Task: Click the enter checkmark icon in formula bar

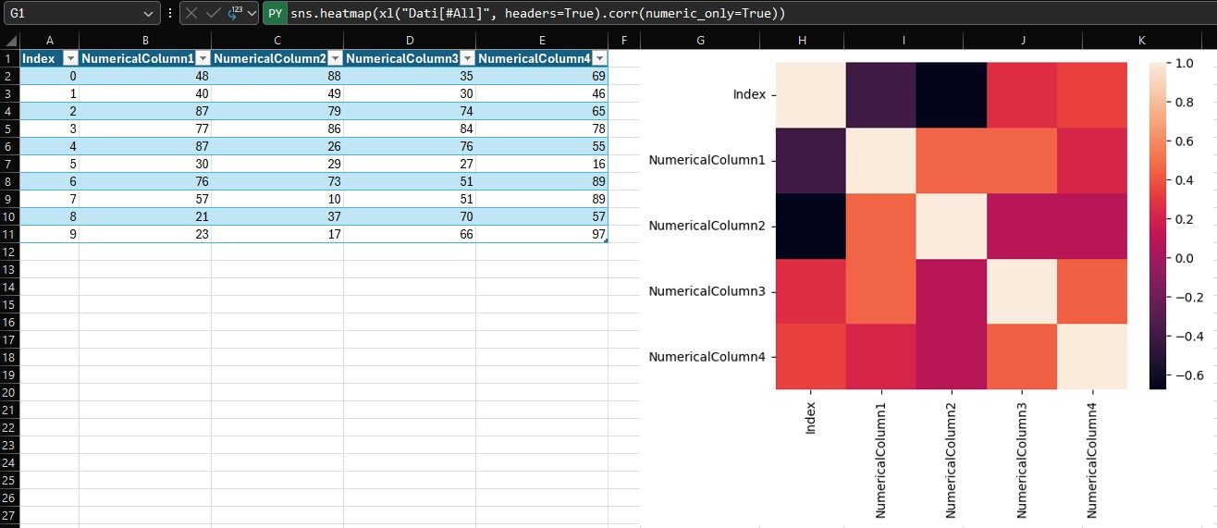Action: (x=213, y=14)
